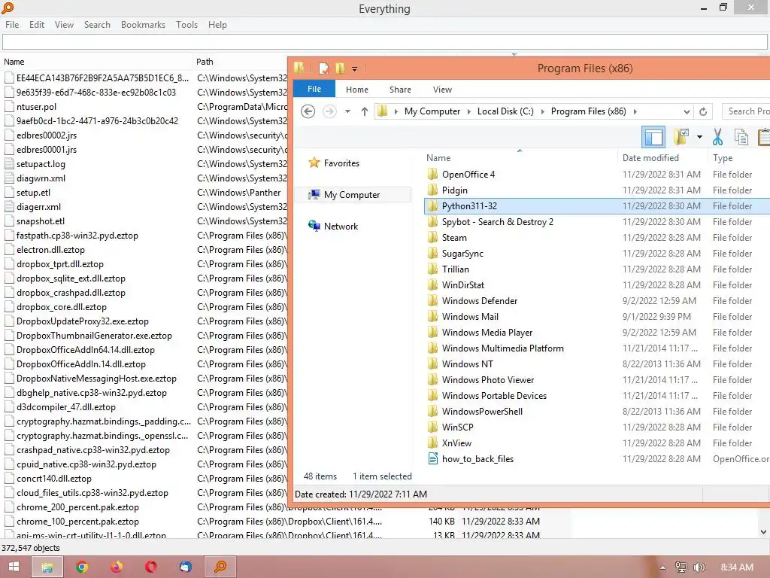Launch Opera from the taskbar
This screenshot has width=770, height=578.
point(150,567)
